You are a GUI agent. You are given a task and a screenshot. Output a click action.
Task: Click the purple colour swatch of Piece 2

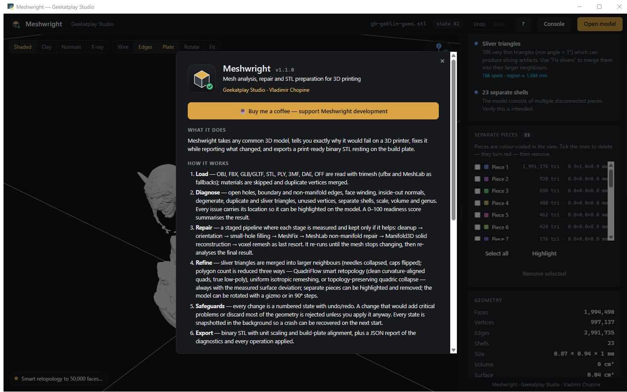tap(486, 179)
